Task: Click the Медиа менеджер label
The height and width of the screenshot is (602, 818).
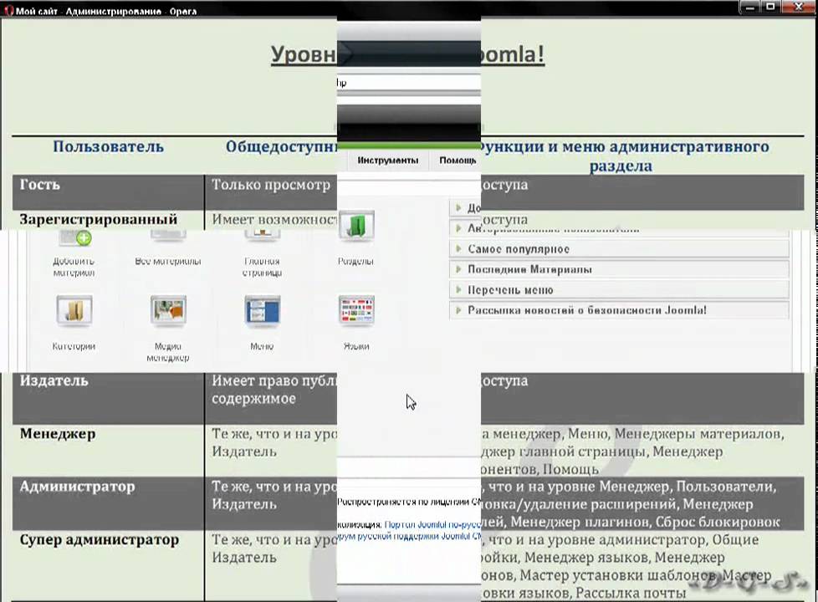Action: click(168, 352)
